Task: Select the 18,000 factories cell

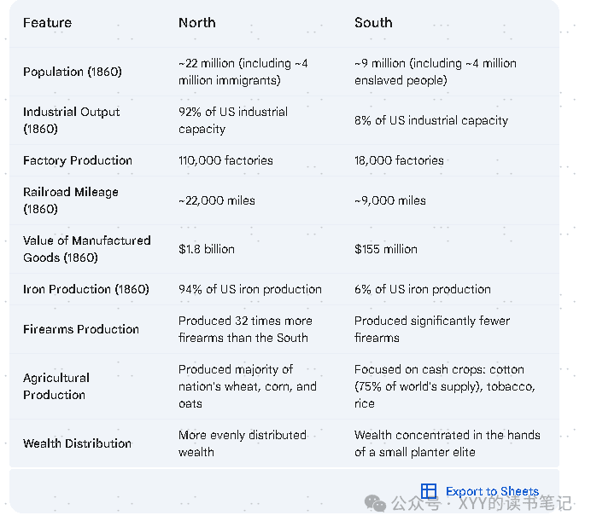Action: tap(399, 160)
